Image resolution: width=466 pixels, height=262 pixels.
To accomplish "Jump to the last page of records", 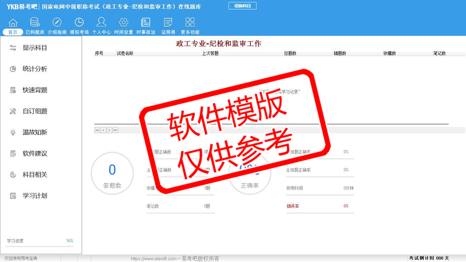I will 116,130.
